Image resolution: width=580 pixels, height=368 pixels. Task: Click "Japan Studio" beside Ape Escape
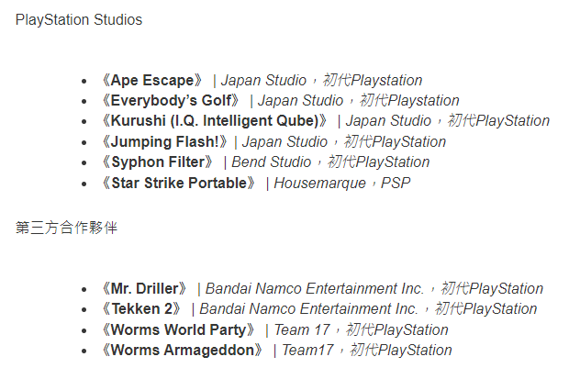[263, 80]
